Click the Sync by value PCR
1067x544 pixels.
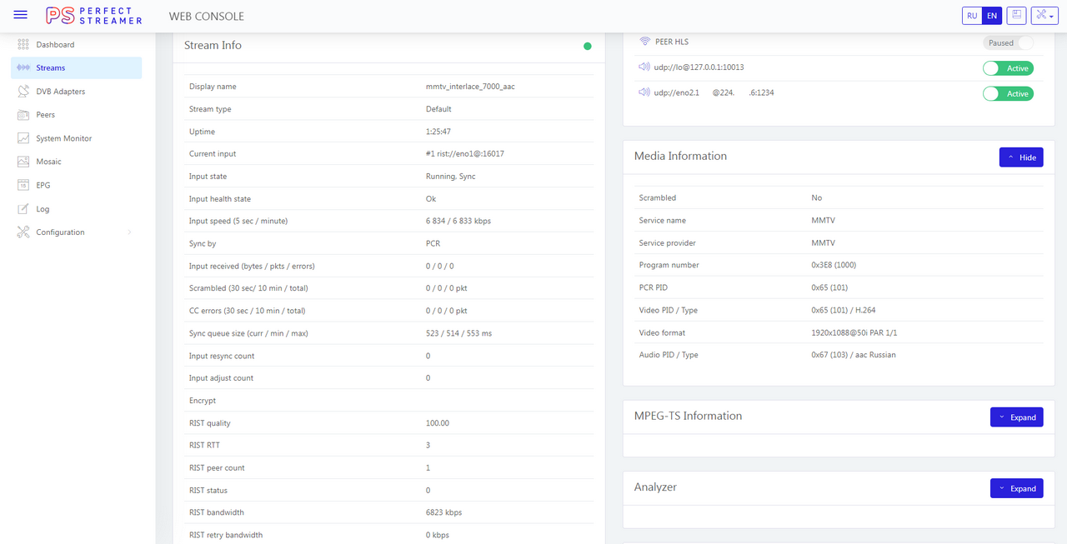pos(433,244)
